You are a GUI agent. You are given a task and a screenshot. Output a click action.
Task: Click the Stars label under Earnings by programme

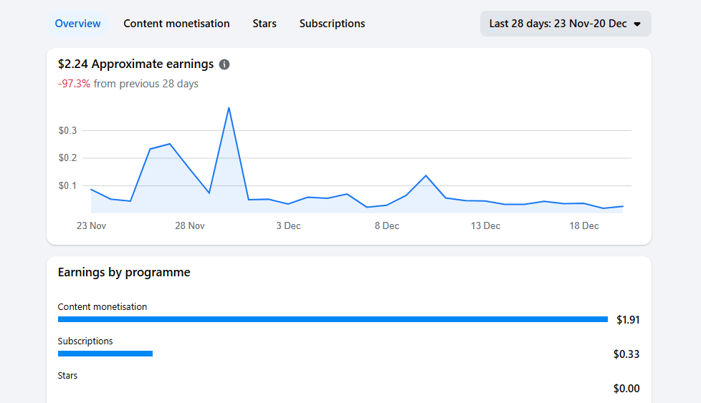coord(67,375)
